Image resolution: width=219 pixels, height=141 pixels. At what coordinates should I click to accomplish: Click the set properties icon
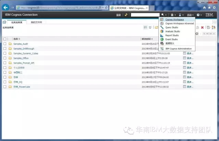point(208,27)
